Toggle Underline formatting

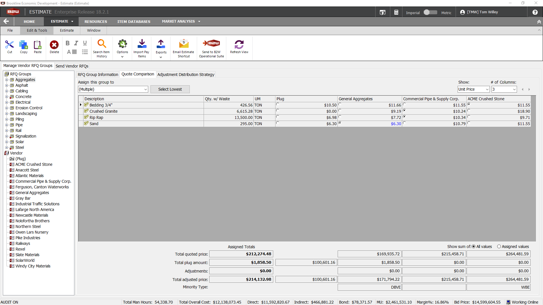coord(85,43)
